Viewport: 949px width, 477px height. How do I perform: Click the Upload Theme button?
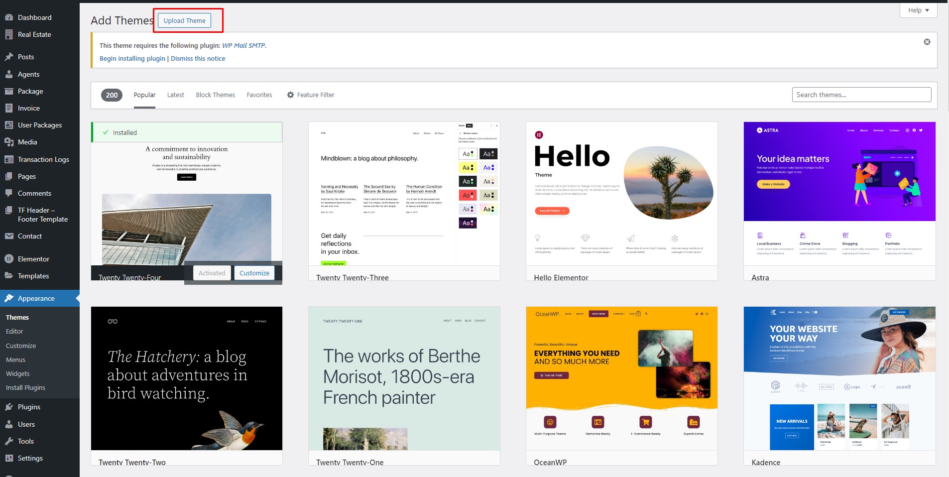[x=185, y=20]
